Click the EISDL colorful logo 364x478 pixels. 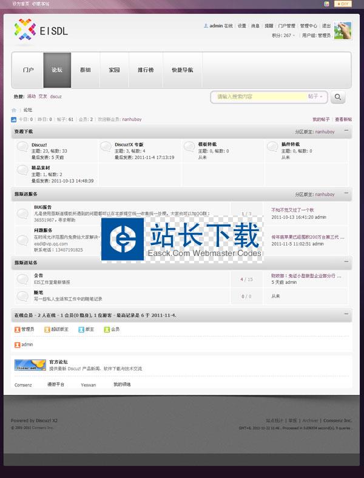coord(41,30)
